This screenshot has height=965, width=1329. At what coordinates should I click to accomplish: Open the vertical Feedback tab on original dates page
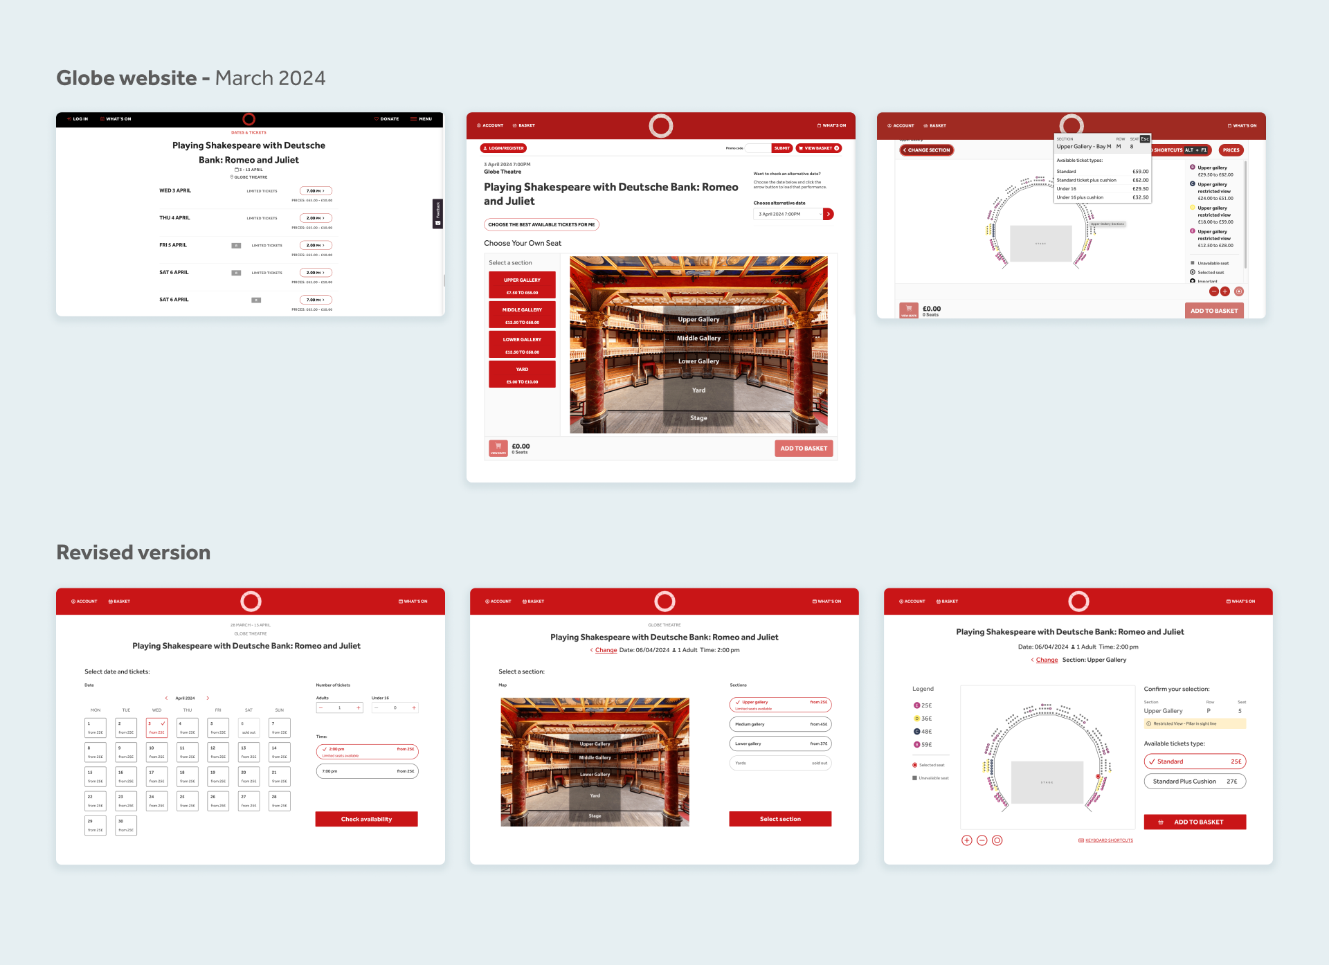pyautogui.click(x=437, y=214)
